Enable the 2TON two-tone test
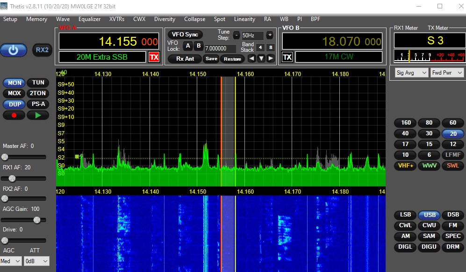 38,93
